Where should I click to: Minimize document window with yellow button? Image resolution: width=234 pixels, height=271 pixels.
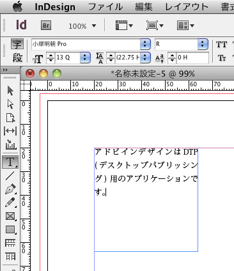(x=43, y=74)
